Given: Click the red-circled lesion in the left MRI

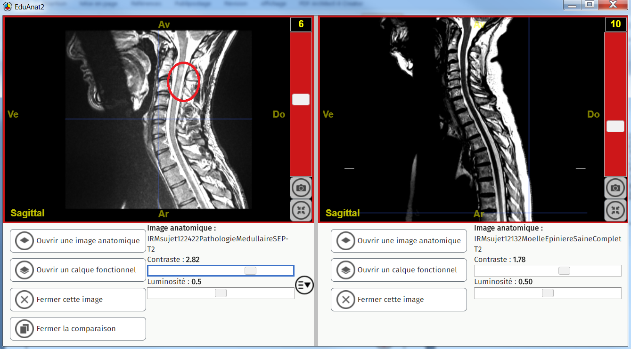Looking at the screenshot, I should tap(184, 81).
